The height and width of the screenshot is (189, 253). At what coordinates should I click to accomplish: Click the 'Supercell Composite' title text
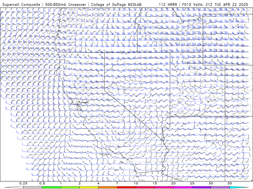tap(21, 5)
